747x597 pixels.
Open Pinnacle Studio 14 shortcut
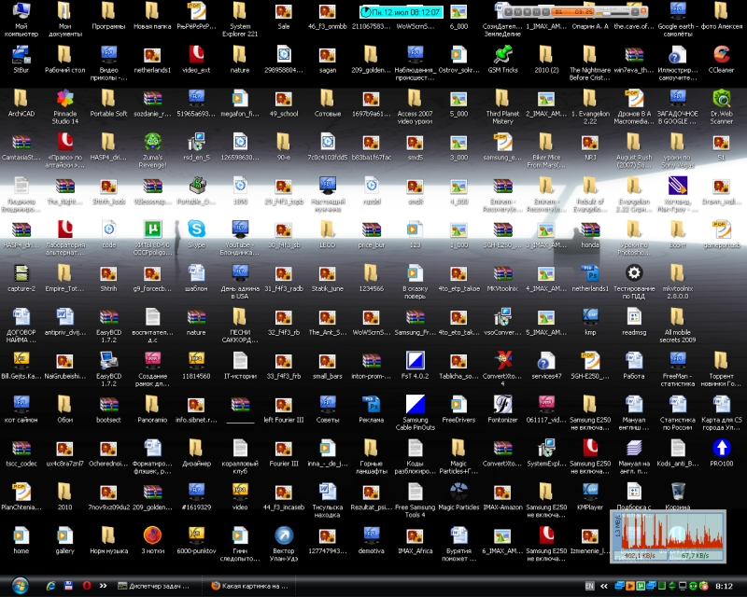(64, 98)
